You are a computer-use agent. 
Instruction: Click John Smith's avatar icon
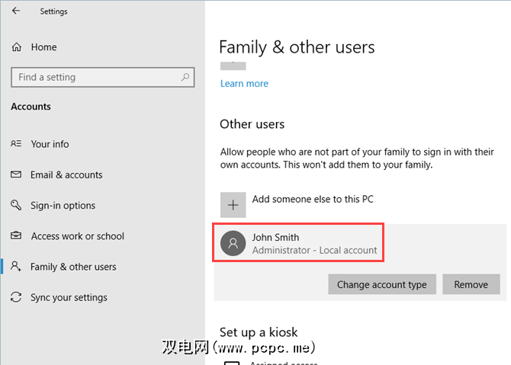(x=233, y=242)
